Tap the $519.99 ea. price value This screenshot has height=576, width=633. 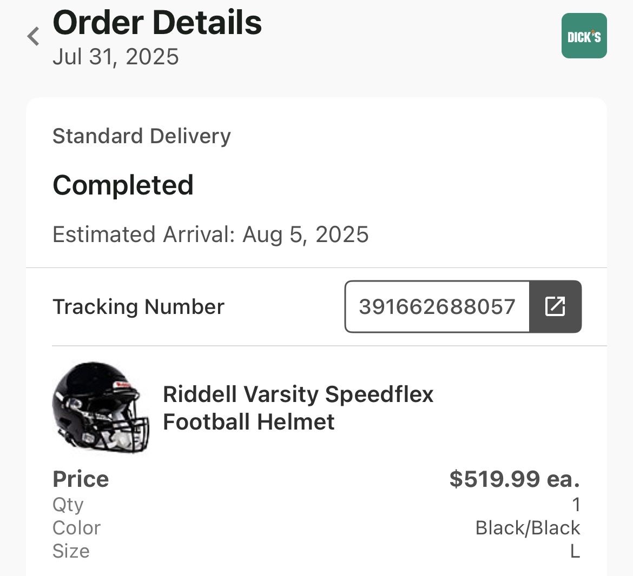coord(515,479)
